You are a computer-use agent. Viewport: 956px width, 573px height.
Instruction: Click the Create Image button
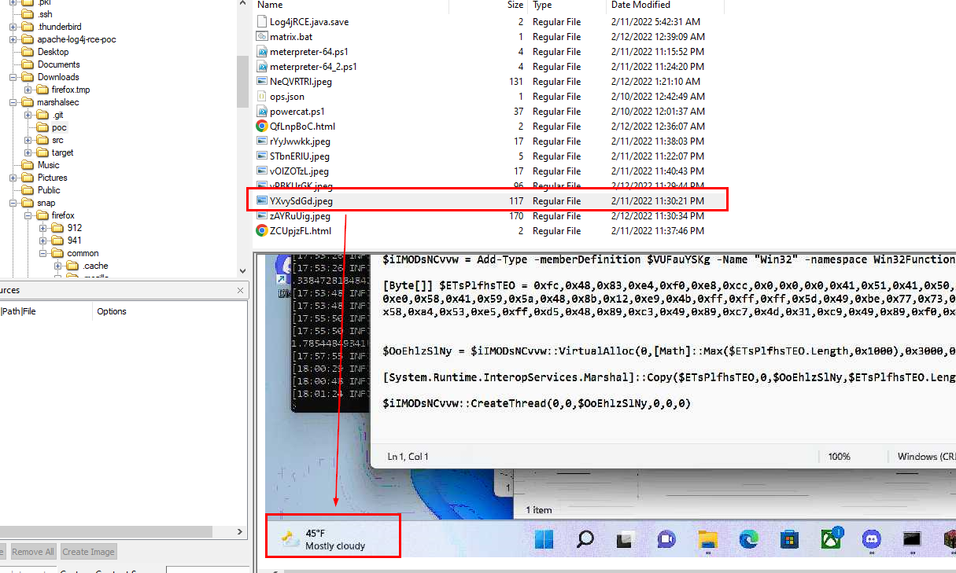click(88, 552)
